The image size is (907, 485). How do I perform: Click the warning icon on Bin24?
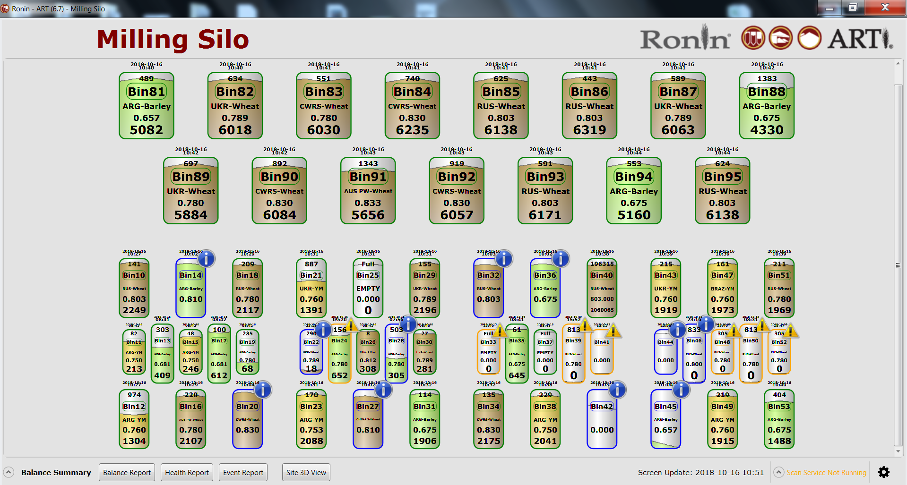352,325
